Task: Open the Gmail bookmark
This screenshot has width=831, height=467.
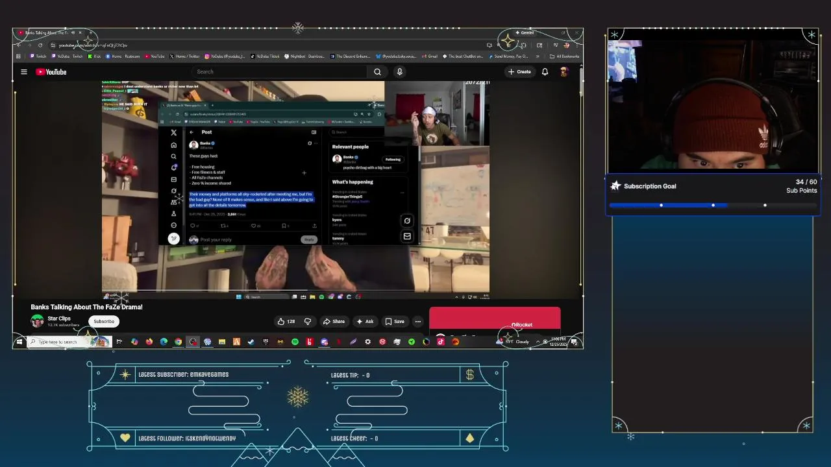Action: pos(429,56)
